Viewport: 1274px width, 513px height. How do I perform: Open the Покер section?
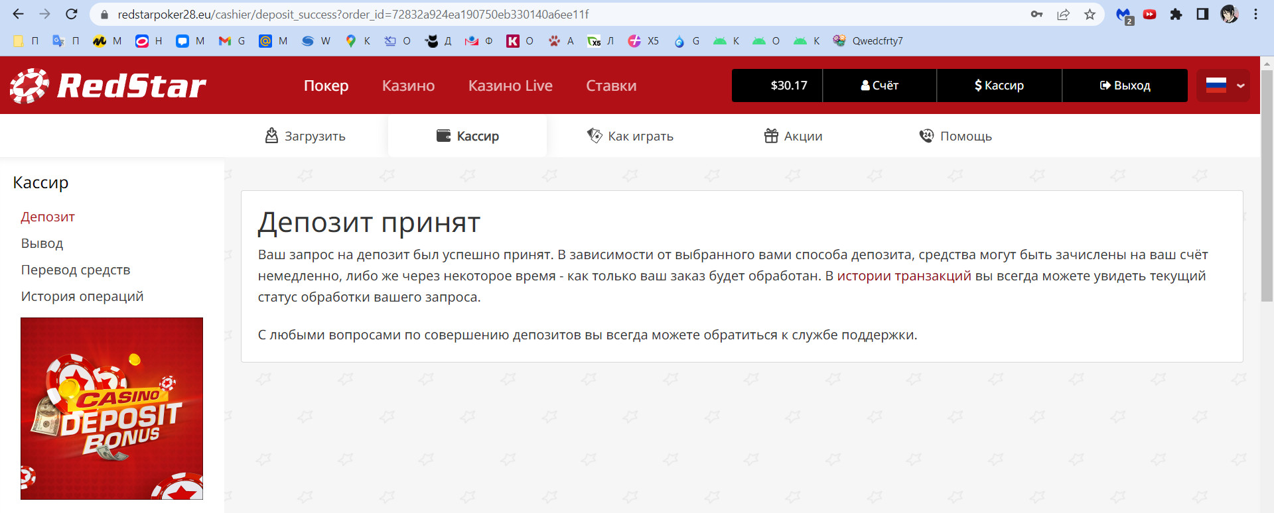[x=326, y=85]
